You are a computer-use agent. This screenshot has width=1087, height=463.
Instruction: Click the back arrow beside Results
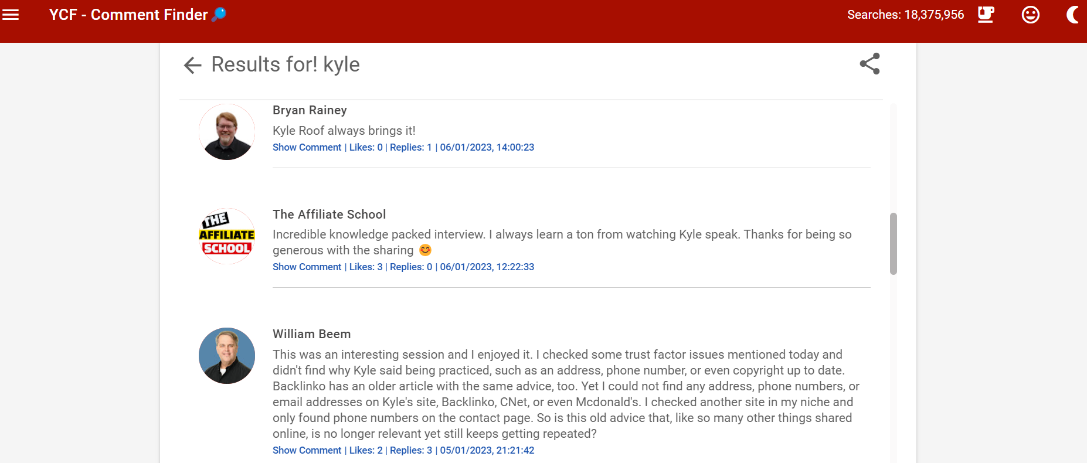tap(193, 65)
